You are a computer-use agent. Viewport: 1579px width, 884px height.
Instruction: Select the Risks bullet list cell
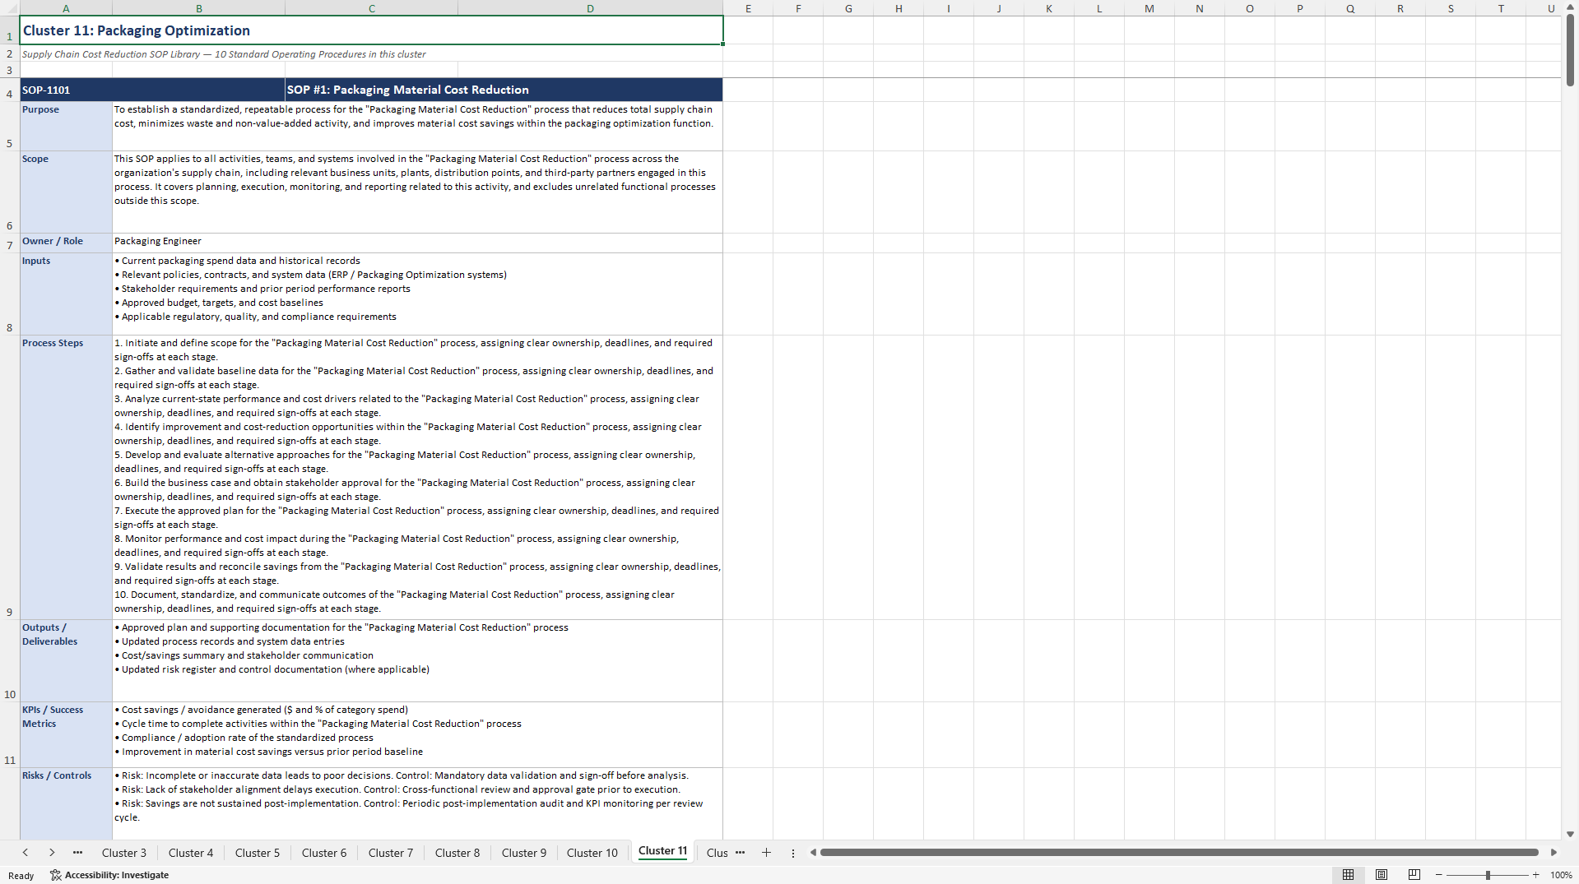coord(417,803)
